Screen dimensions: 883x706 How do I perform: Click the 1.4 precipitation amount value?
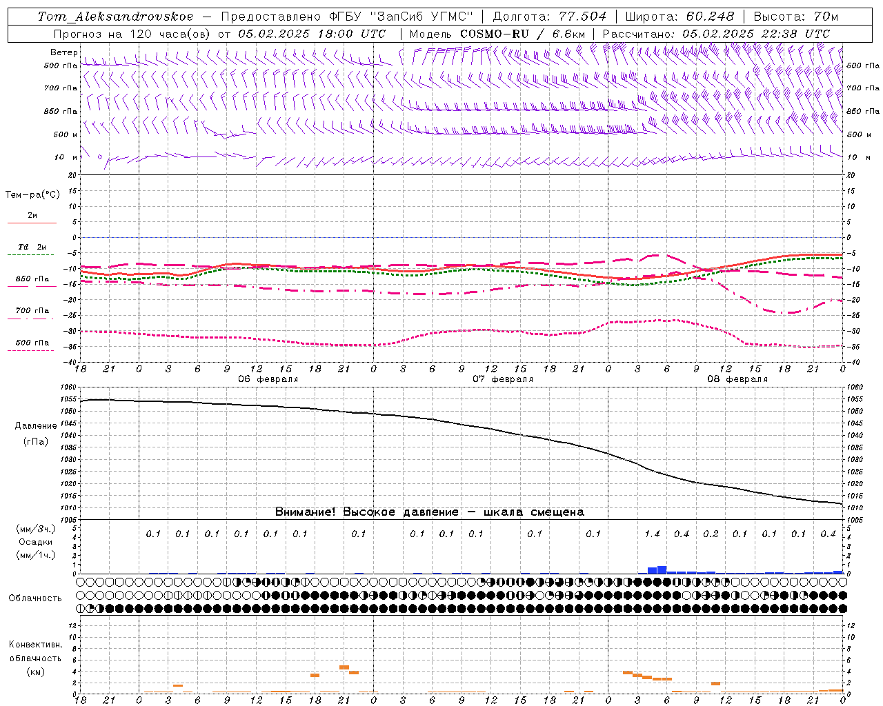coord(652,534)
